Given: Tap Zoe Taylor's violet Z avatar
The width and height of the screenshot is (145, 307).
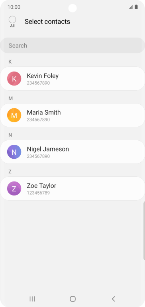Looking at the screenshot, I should coord(14,189).
